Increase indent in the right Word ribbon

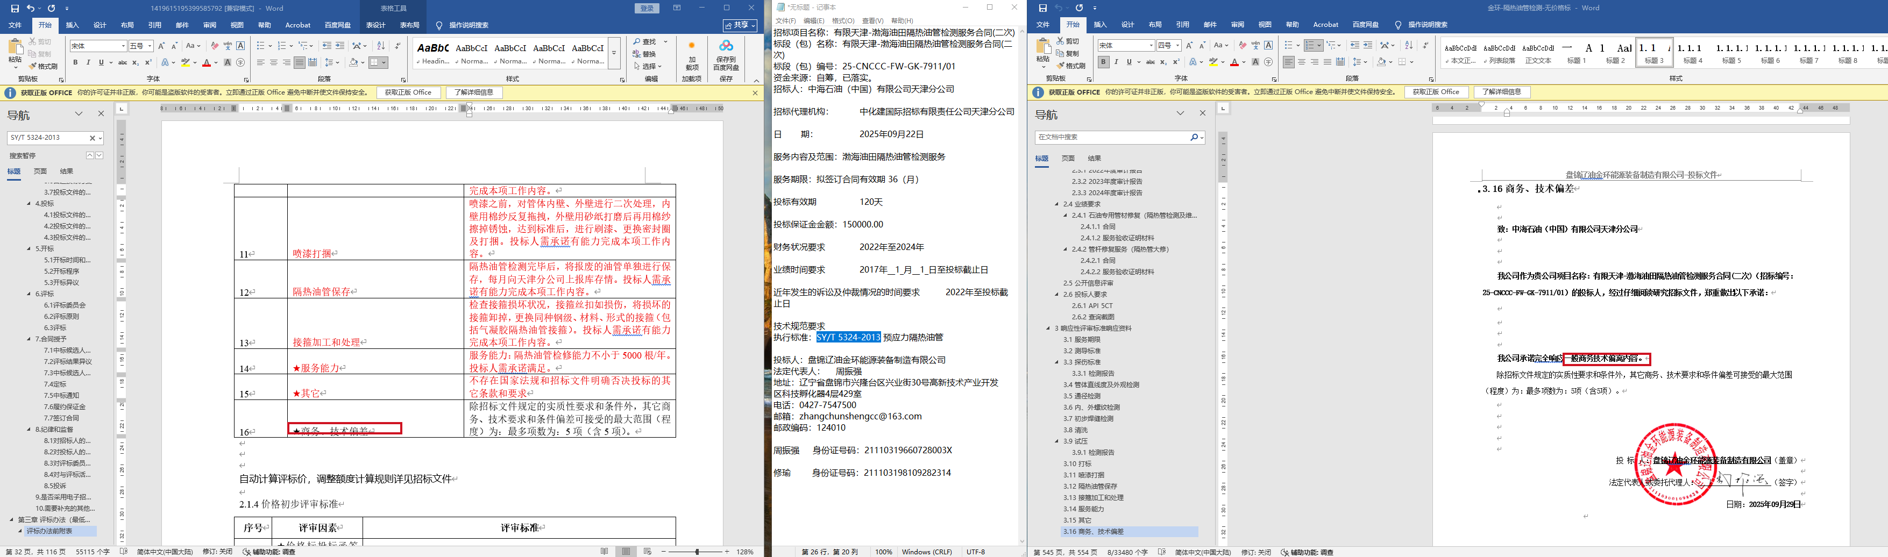pos(1368,46)
